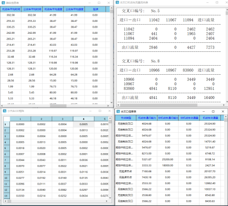228x206 pixels.
Task: Click cell 120.00 in 公交车平均速度 column
Action: pos(74,69)
